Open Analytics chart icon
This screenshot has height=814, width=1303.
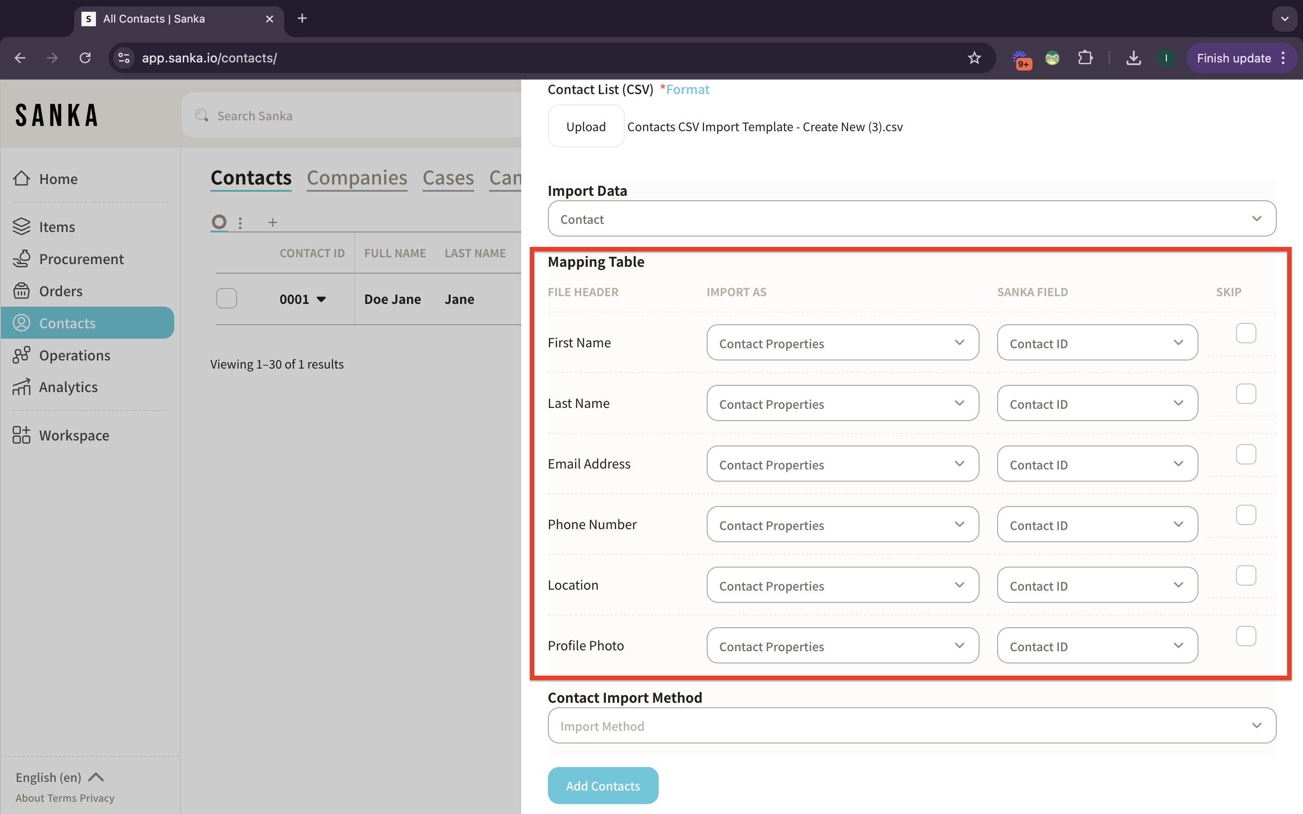point(22,387)
